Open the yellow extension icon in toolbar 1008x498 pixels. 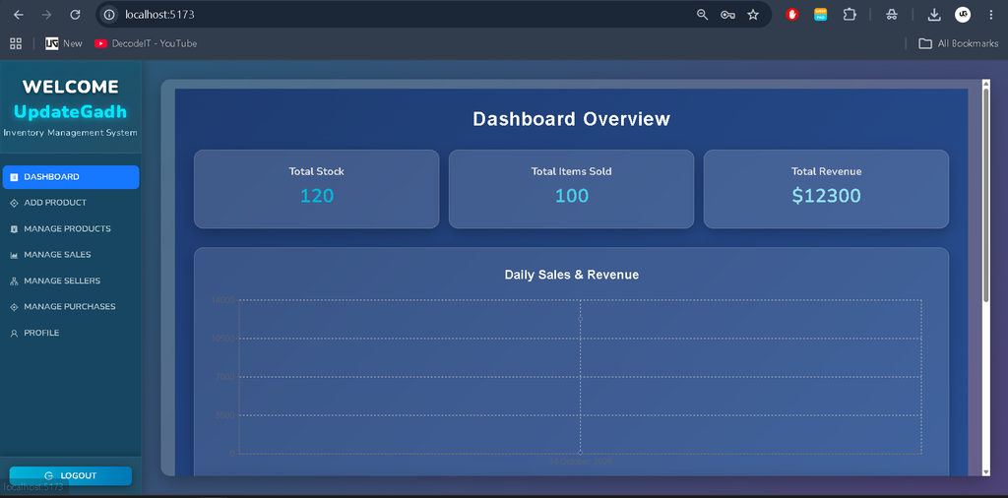pos(820,14)
